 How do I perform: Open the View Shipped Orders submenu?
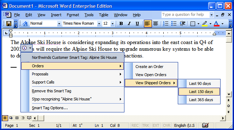[x=151, y=83]
